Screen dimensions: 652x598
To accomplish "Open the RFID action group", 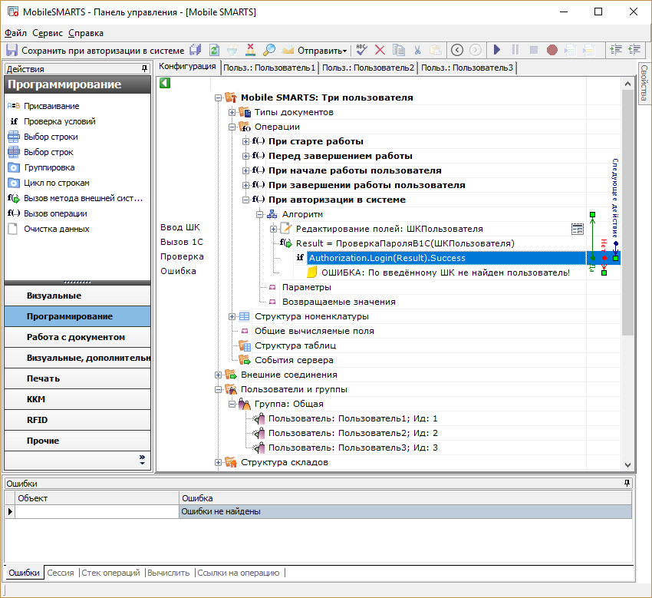I will 77,420.
